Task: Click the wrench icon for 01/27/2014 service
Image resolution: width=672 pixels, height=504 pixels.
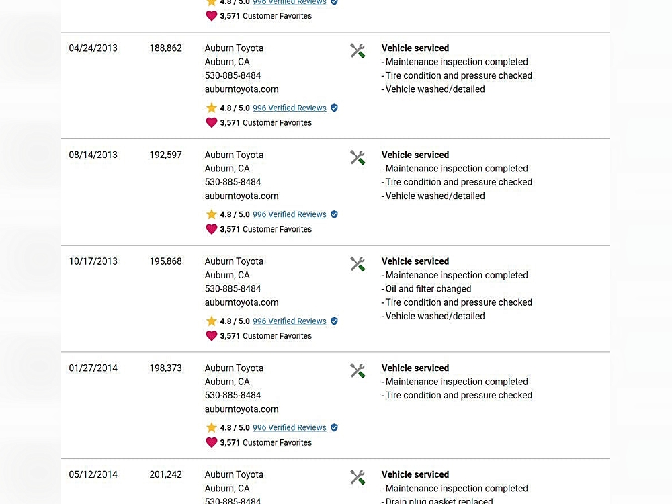Action: click(358, 371)
